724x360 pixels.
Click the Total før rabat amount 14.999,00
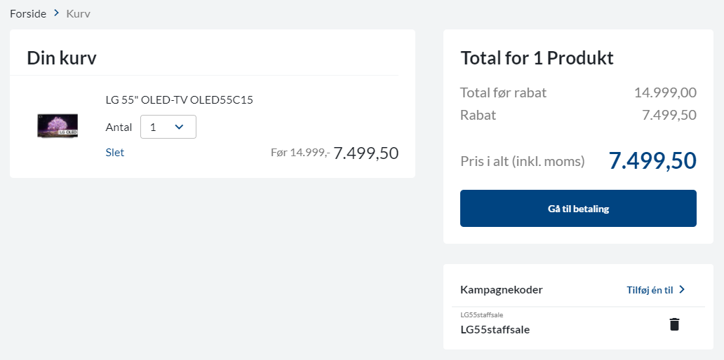click(664, 92)
